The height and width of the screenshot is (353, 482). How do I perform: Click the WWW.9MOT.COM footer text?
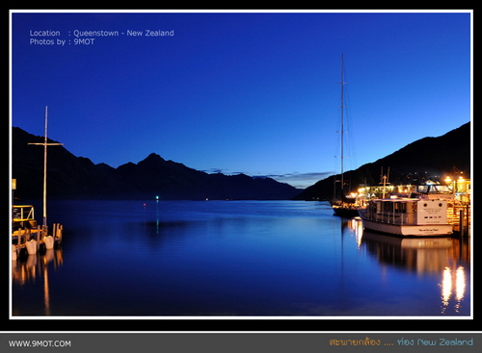pyautogui.click(x=40, y=343)
